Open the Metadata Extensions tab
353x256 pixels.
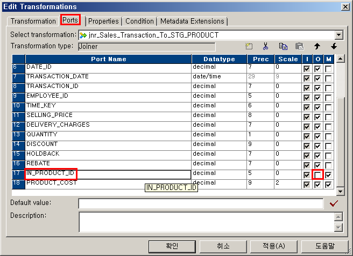click(192, 21)
